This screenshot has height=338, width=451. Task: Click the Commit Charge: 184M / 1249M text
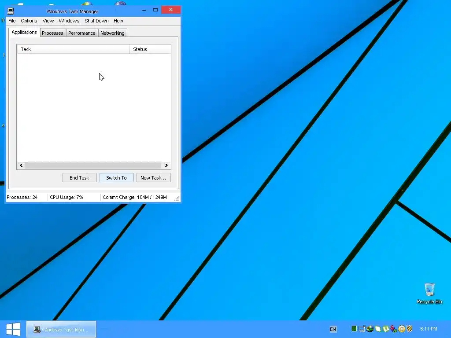point(135,197)
